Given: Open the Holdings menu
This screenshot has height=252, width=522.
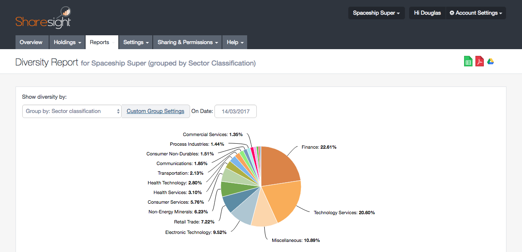Looking at the screenshot, I should point(67,42).
